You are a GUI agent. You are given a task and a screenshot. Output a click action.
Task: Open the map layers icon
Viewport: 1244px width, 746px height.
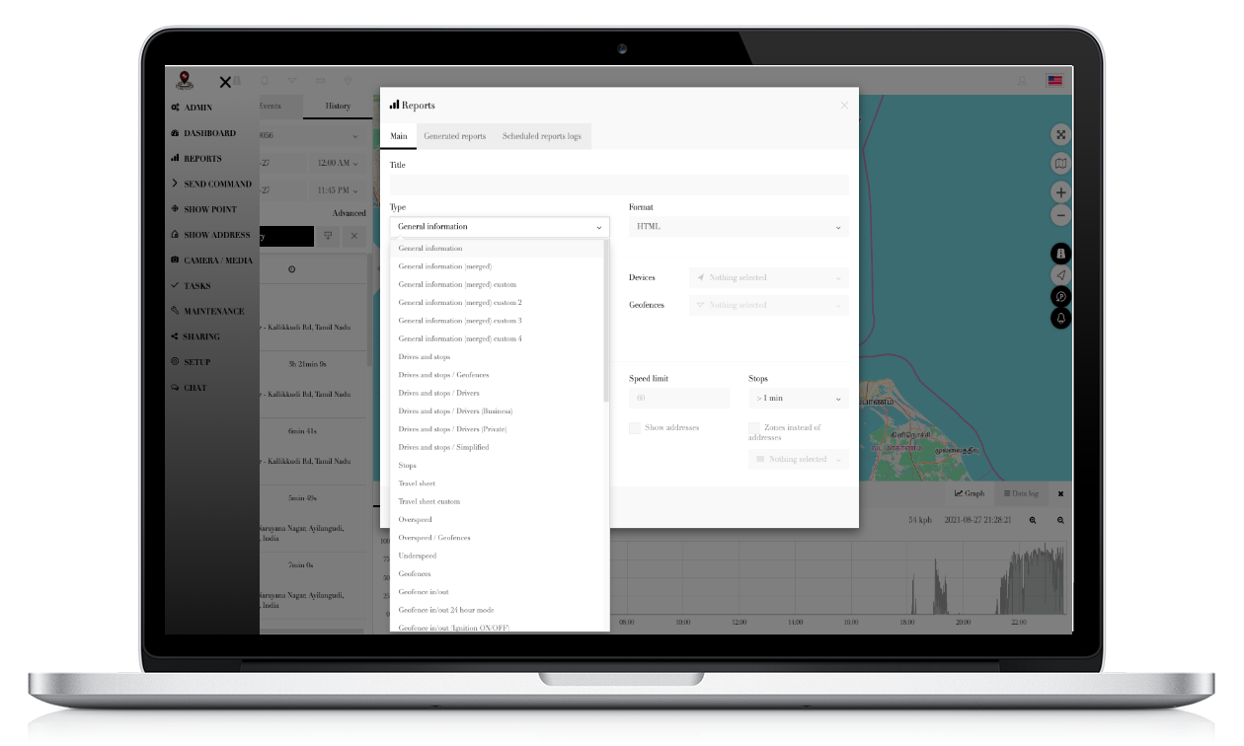click(x=1060, y=163)
